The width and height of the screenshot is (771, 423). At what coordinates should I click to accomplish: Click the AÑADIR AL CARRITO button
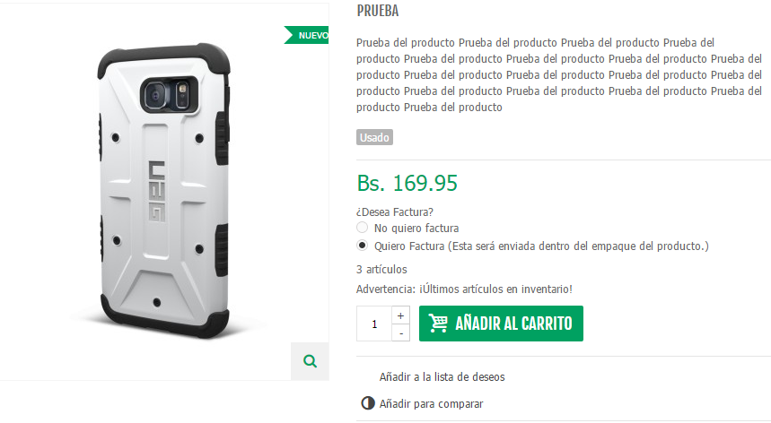(x=501, y=324)
